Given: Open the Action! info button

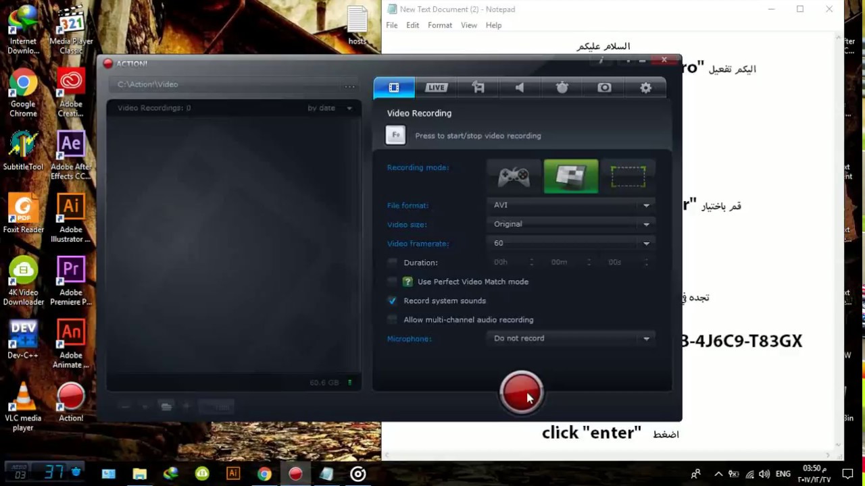Looking at the screenshot, I should point(601,61).
